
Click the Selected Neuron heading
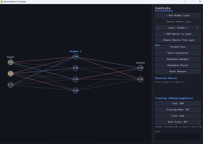[166, 78]
